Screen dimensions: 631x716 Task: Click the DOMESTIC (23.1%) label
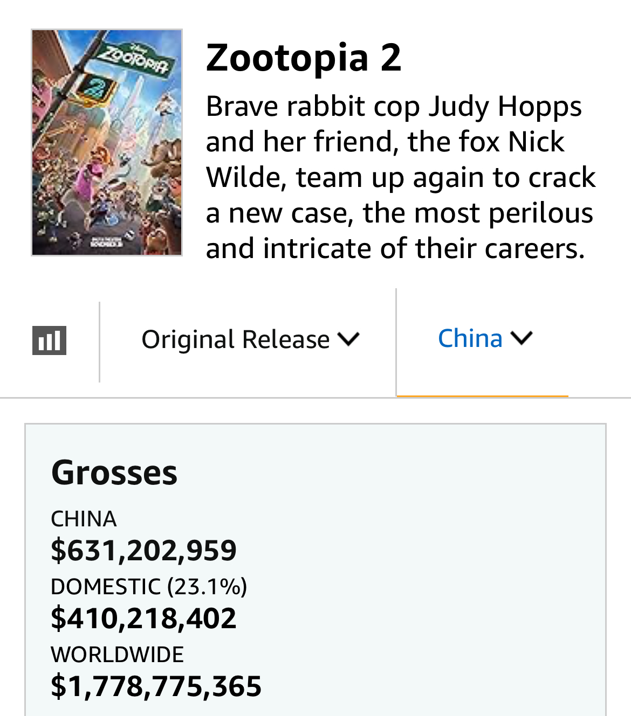tap(149, 587)
